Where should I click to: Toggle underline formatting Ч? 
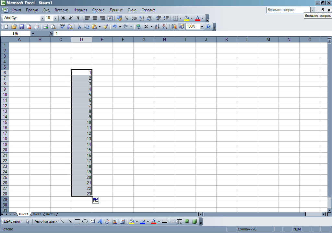click(x=78, y=18)
